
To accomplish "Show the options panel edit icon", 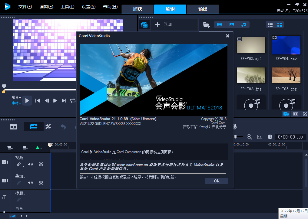I will point(305,114).
